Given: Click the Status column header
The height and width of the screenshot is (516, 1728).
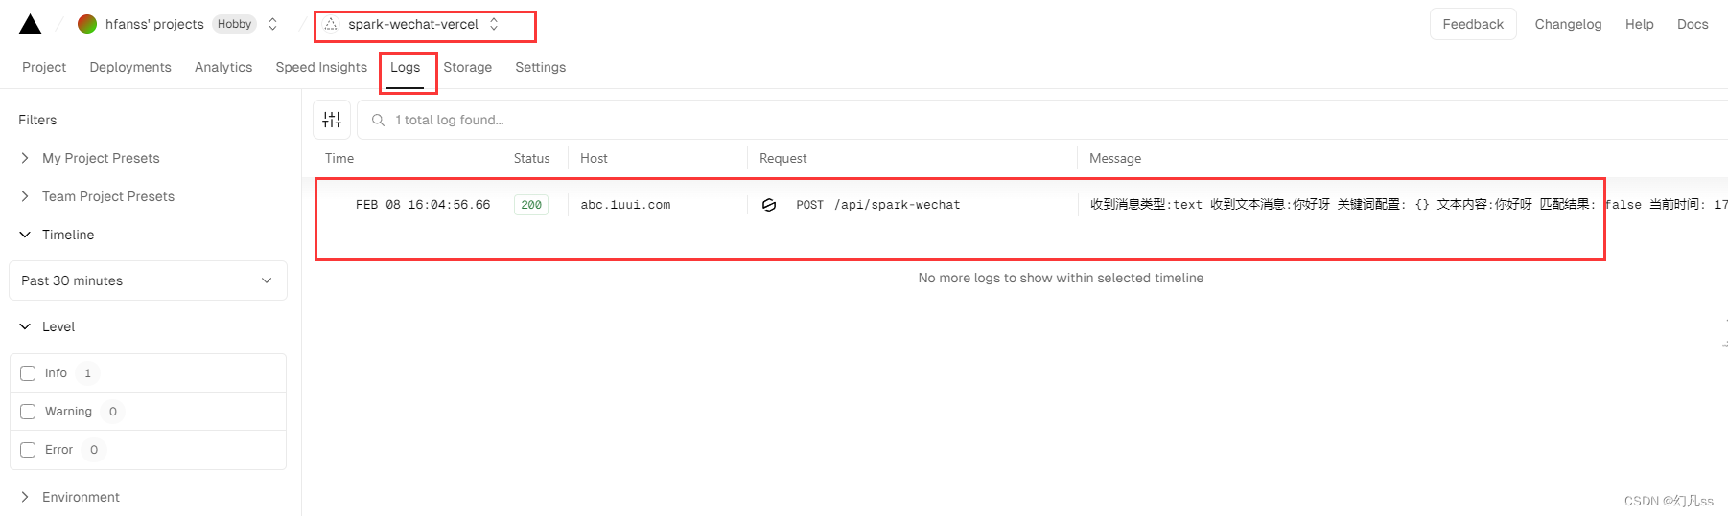Looking at the screenshot, I should (x=531, y=158).
